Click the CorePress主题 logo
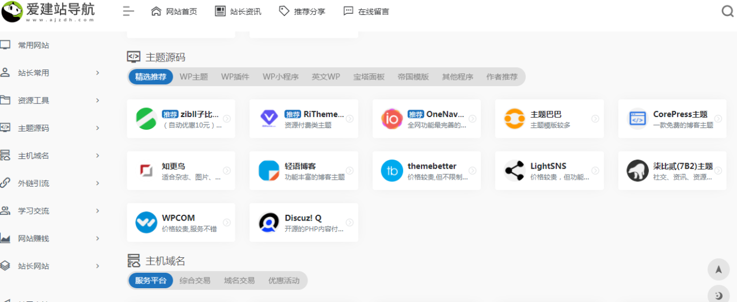737x302 pixels. click(637, 119)
